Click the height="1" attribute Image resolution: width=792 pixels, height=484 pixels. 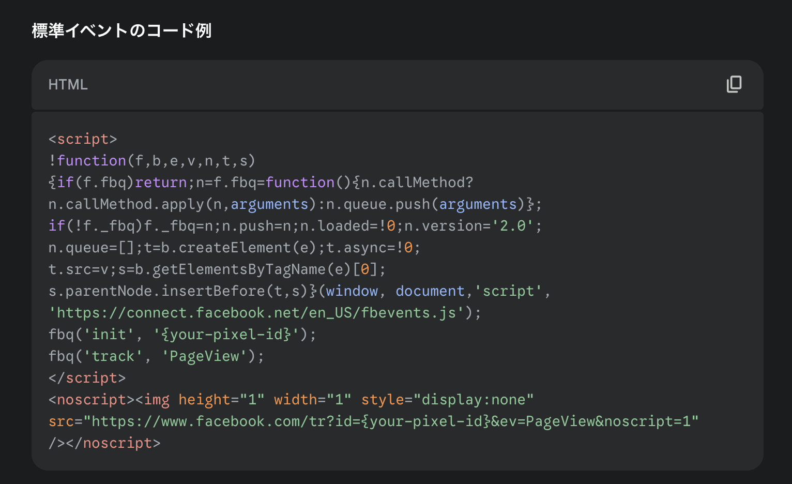pyautogui.click(x=221, y=400)
